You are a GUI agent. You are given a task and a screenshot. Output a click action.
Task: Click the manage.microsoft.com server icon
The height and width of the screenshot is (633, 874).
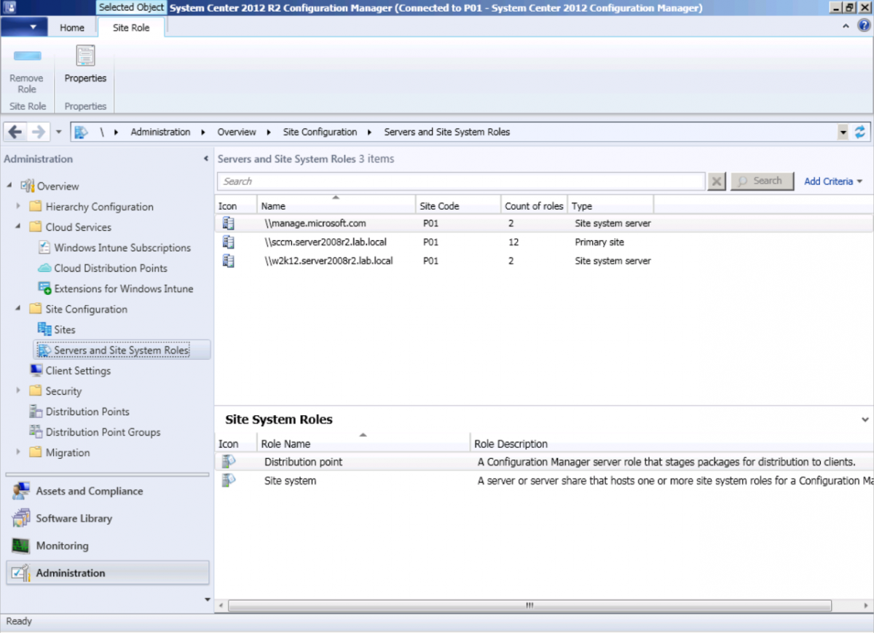[x=229, y=224]
